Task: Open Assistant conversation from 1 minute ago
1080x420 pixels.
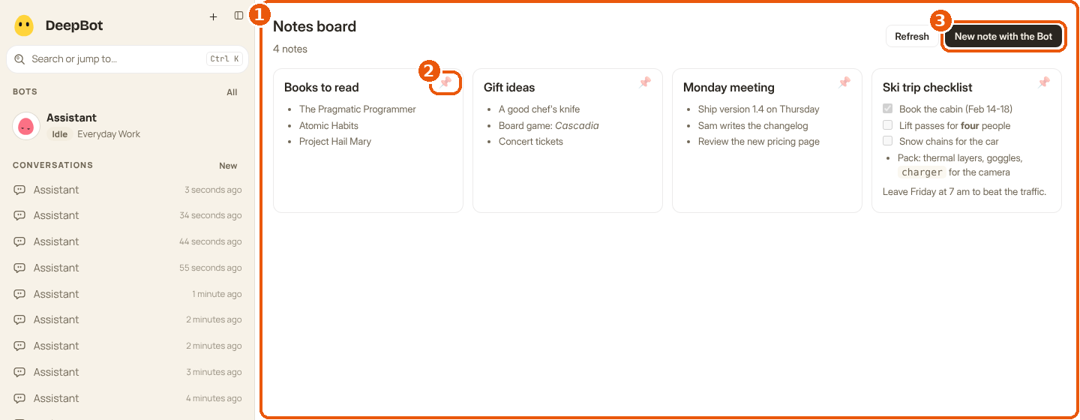Action: coord(127,294)
